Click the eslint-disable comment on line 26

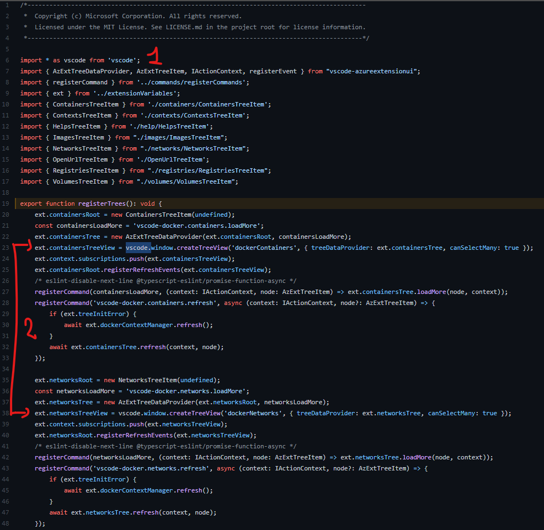click(x=166, y=281)
